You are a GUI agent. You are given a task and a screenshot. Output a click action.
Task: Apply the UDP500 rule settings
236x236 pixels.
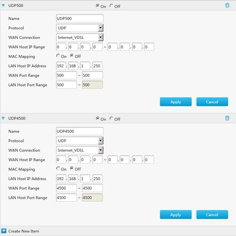[x=176, y=102]
